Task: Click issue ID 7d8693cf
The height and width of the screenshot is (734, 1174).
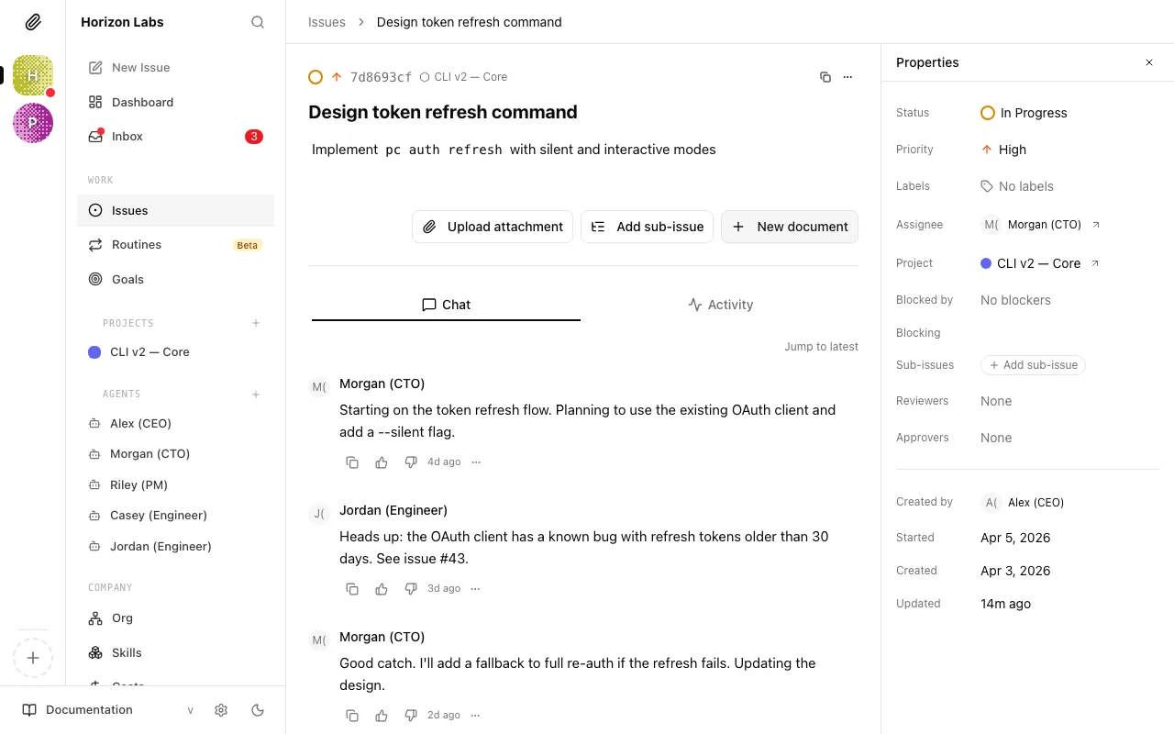Action: 381,77
